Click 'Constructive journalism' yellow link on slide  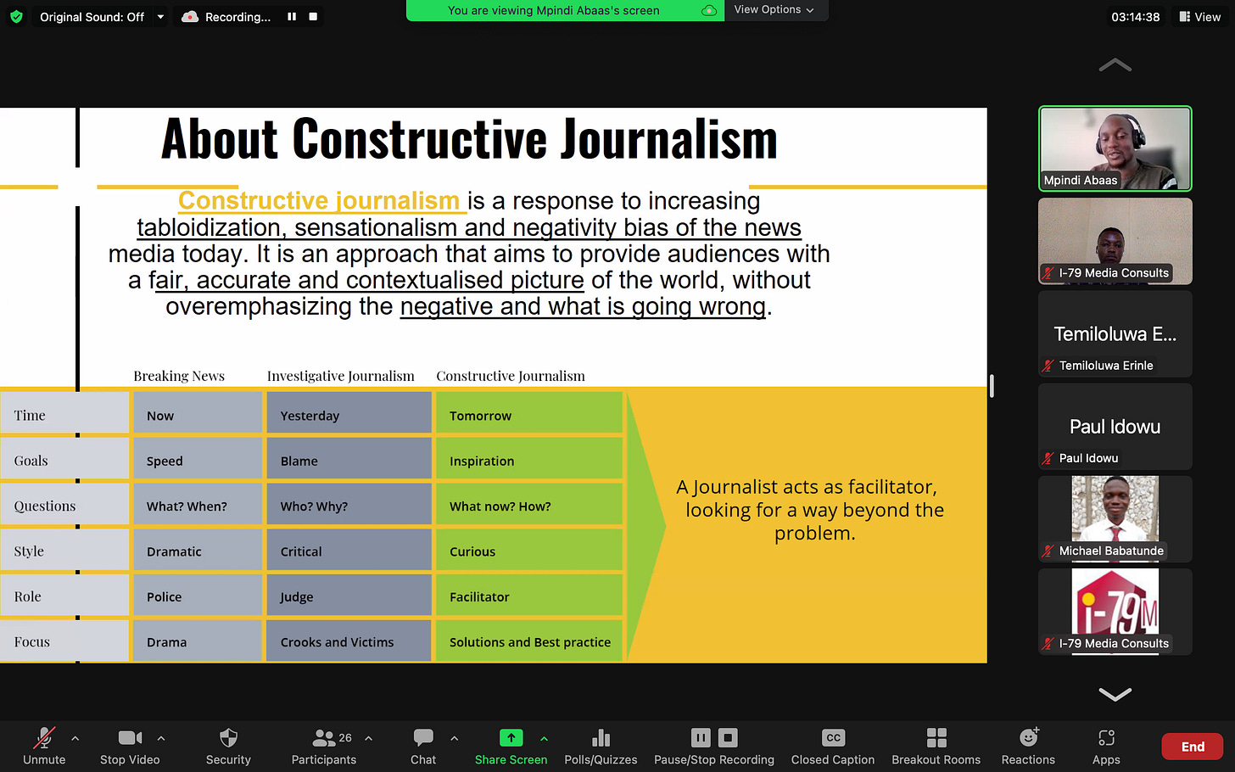[x=320, y=201]
